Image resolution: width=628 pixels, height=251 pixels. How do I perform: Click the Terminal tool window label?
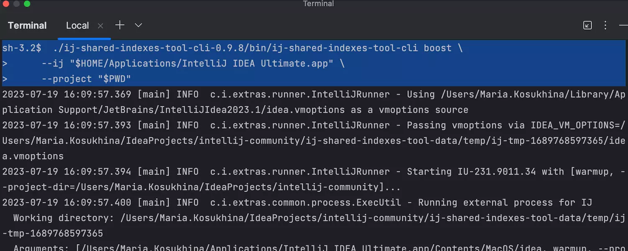pos(27,26)
